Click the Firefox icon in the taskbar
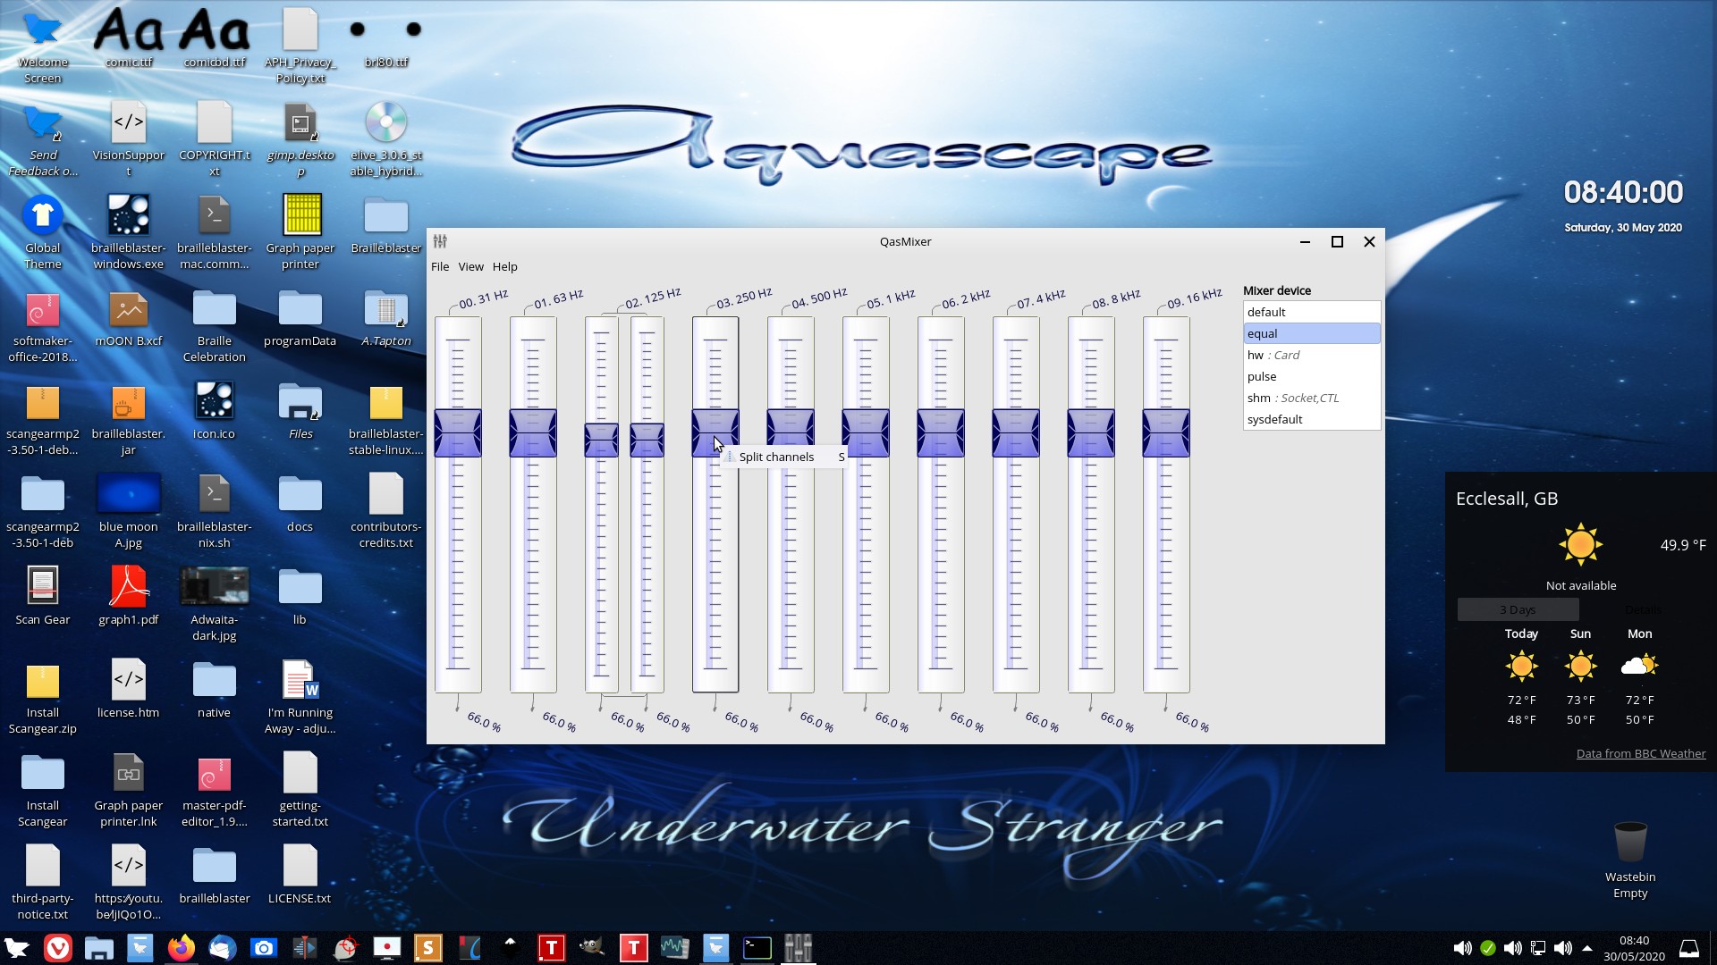 point(182,947)
